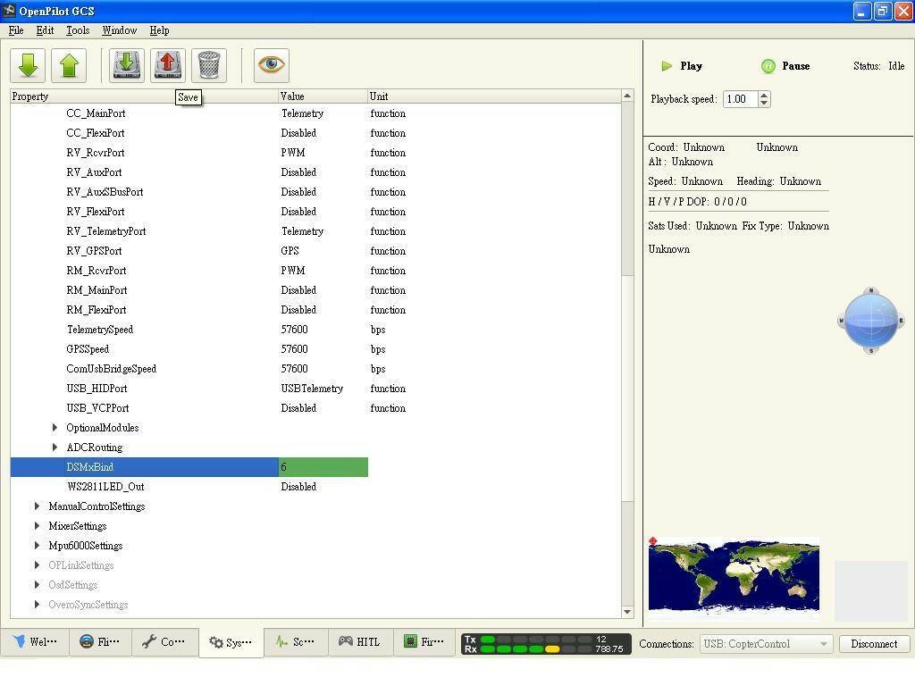915x686 pixels.
Task: Select the USB_HIDPort property
Action: (x=97, y=389)
